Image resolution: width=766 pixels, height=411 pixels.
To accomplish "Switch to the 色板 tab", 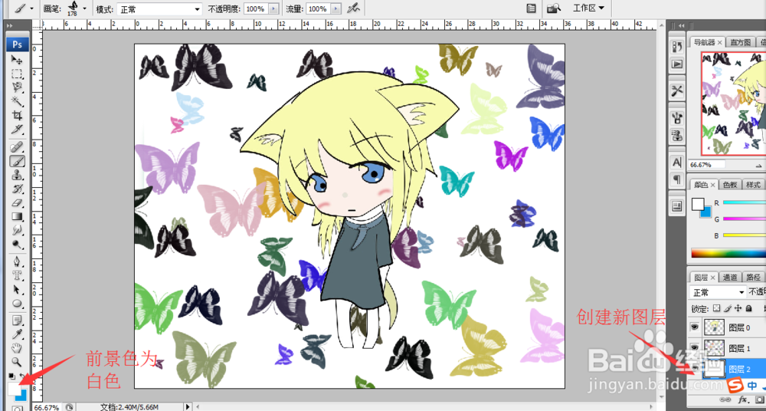I will pos(730,185).
